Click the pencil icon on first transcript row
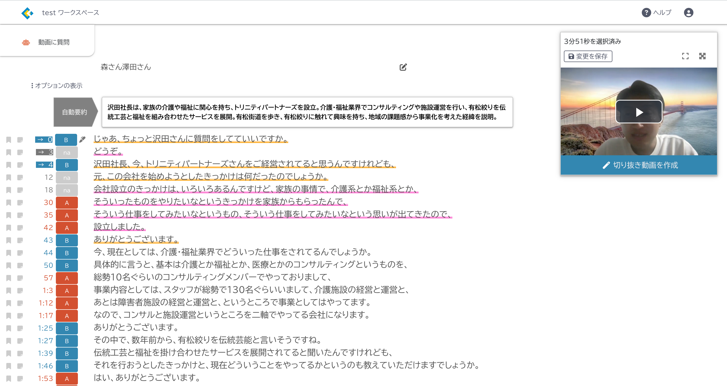Viewport: 727px width, 386px height. 82,140
